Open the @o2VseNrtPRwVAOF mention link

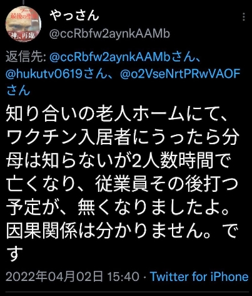click(180, 74)
